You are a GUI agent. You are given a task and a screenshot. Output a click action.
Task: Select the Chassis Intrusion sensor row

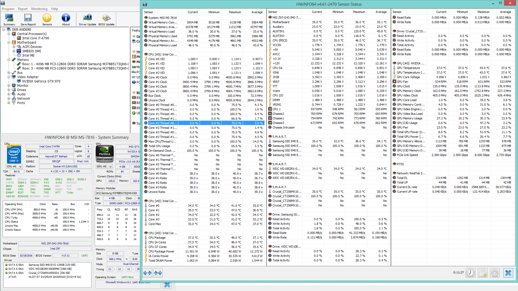click(x=328, y=127)
